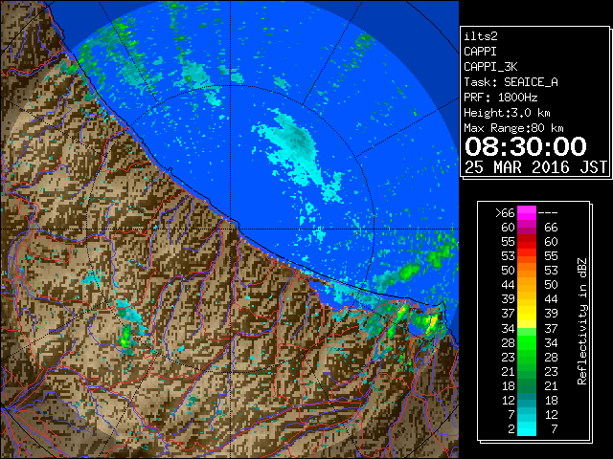Image resolution: width=613 pixels, height=459 pixels.
Task: Select the 'CAPPI' product label
Action: [x=480, y=52]
